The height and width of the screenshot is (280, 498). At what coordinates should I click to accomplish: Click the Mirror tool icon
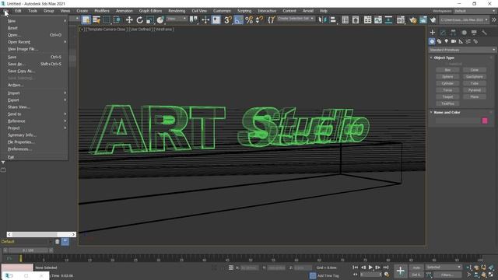click(322, 20)
